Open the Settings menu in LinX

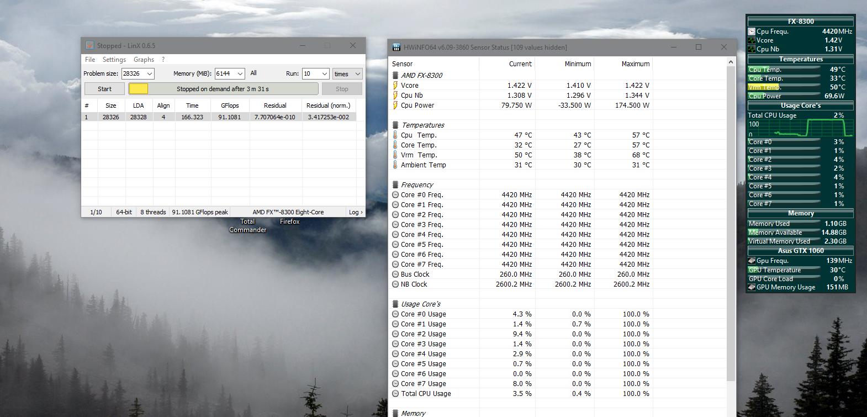point(114,60)
